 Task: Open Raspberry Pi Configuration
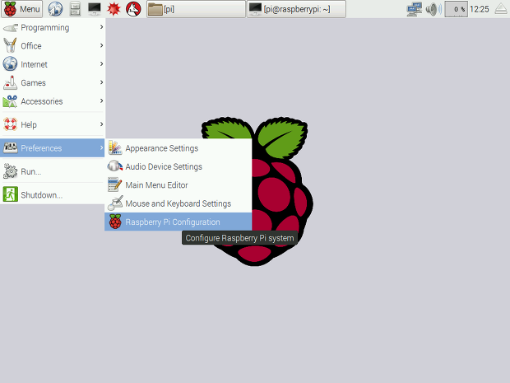(178, 222)
